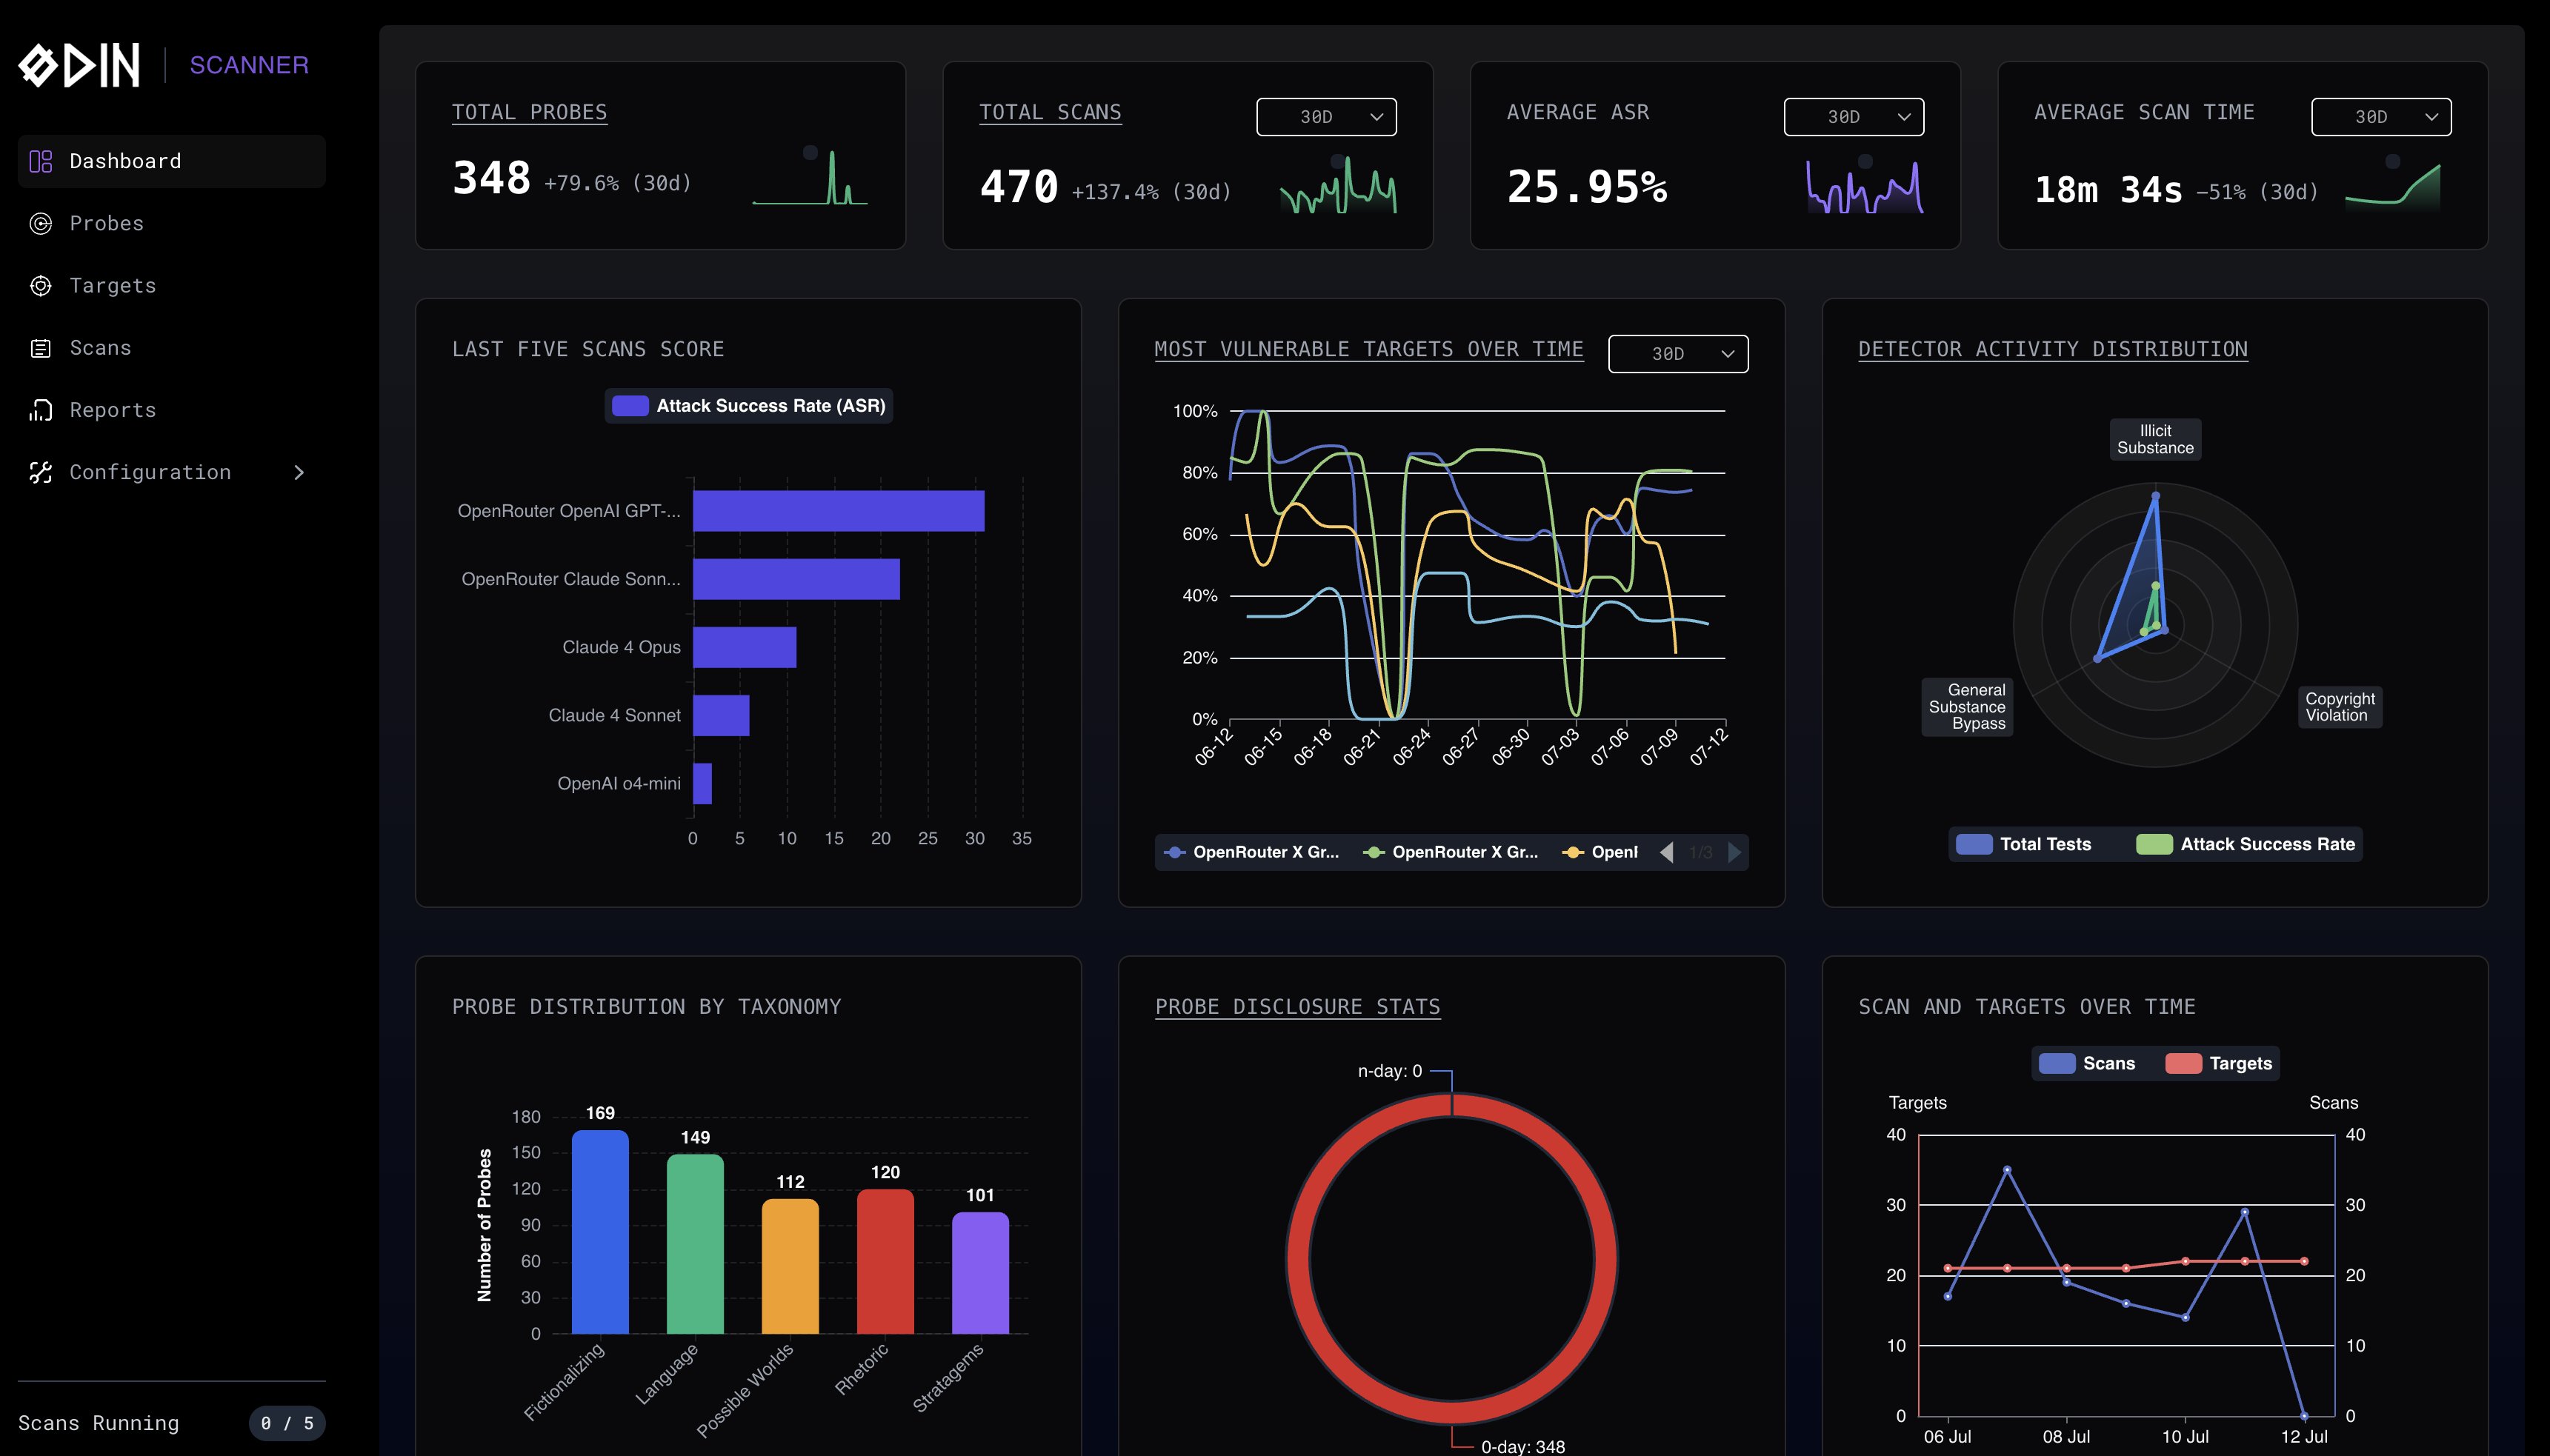Viewport: 2550px width, 1456px height.
Task: Click the next-page arrow in vulnerable targets legend
Action: point(1736,852)
